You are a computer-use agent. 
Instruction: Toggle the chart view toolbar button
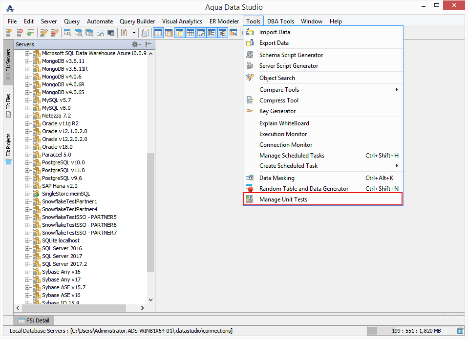(x=234, y=33)
